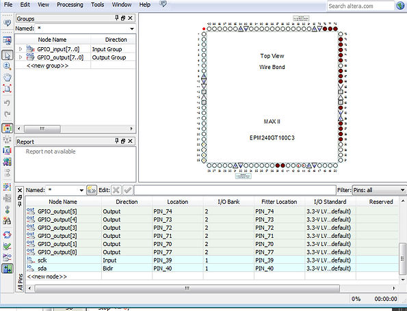Expand GPIO_input[7..0] group

point(21,49)
